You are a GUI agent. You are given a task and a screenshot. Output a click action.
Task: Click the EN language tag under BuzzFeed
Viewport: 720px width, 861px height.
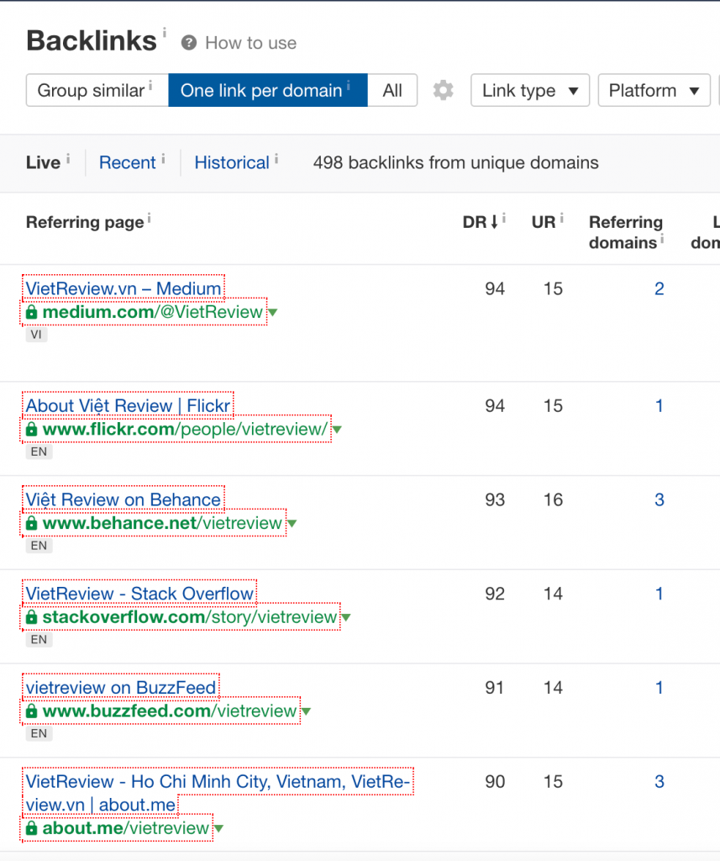coord(39,733)
